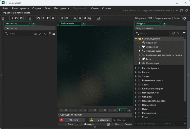Click the asset browser search field
The image size is (190, 129).
click(154, 33)
